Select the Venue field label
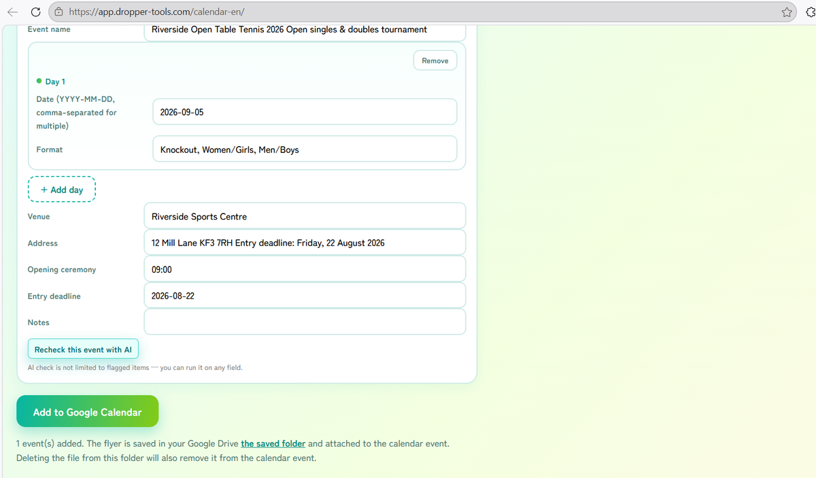 point(39,216)
